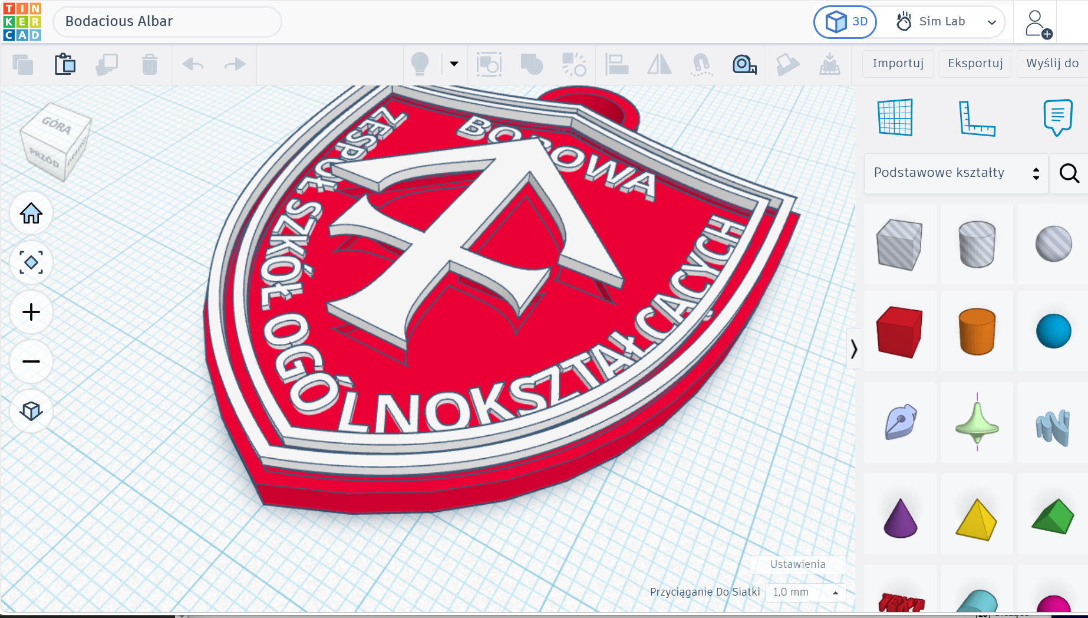Open the Notes speech-bubble tool
This screenshot has height=618, width=1088.
coord(1058,117)
